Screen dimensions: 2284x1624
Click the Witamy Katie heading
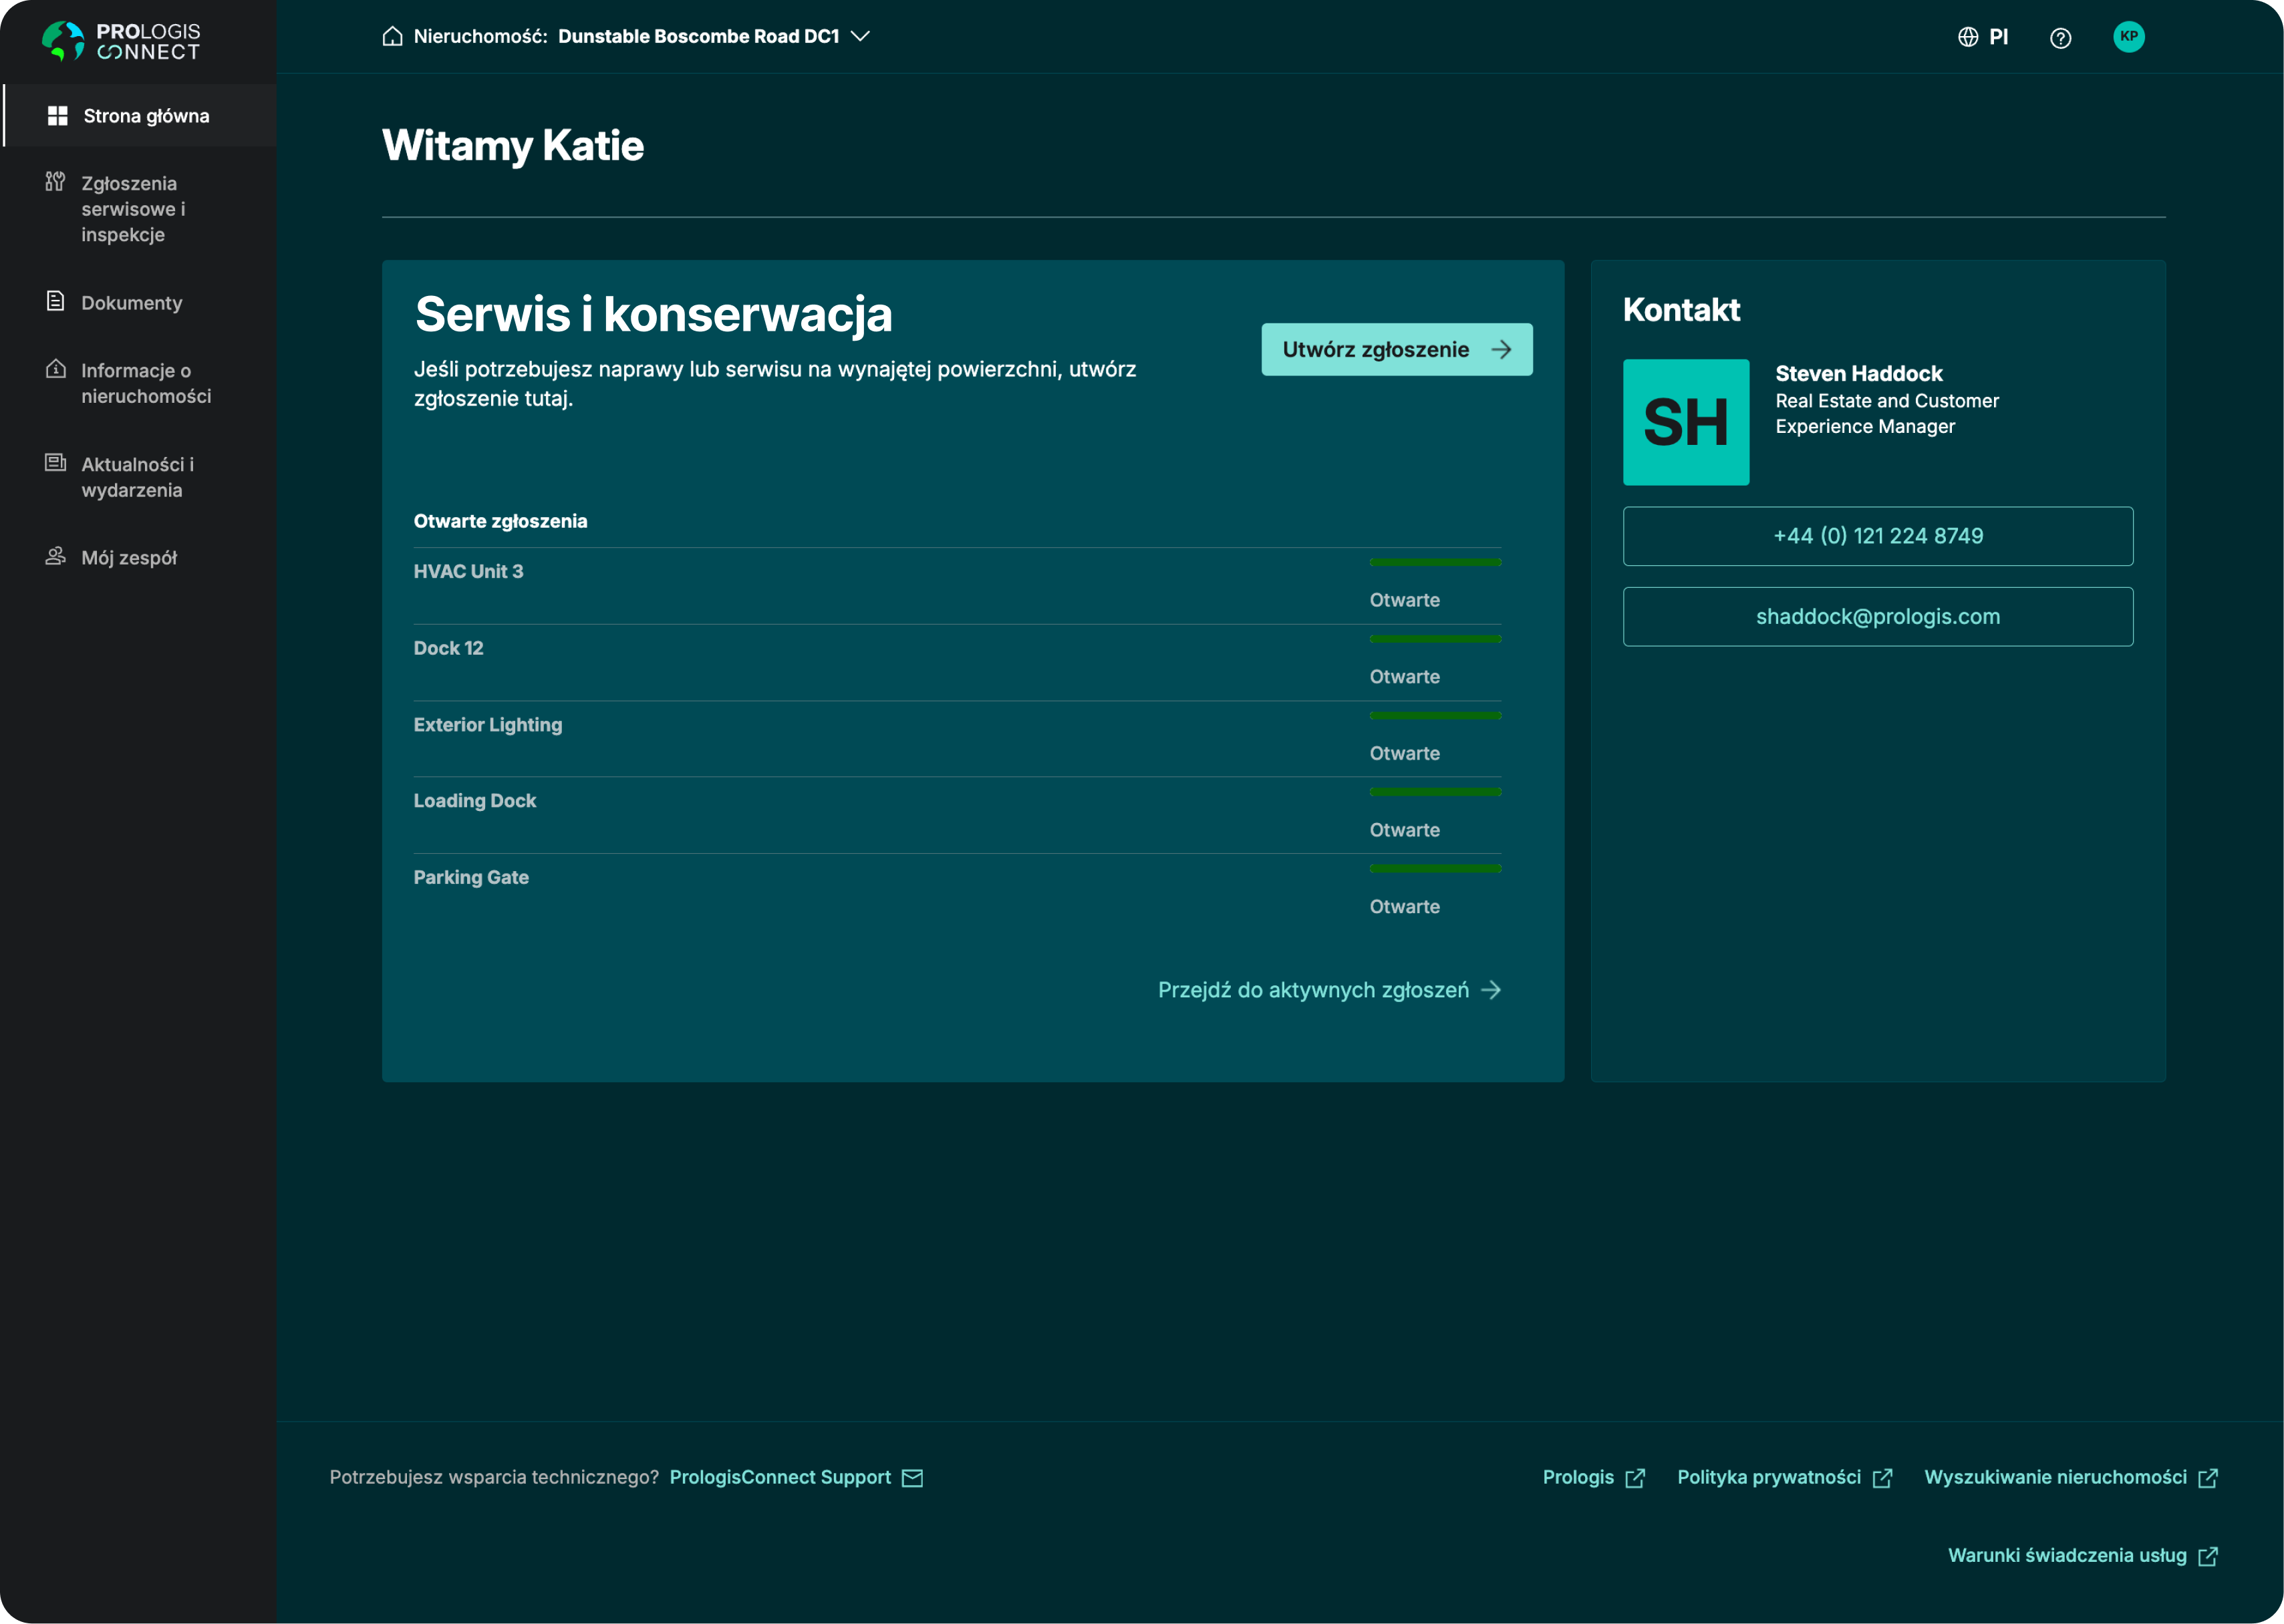tap(512, 146)
